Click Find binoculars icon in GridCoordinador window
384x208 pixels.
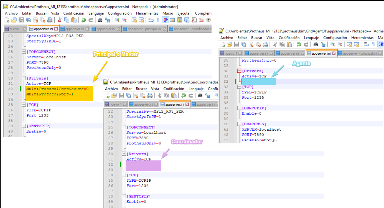(x=200, y=96)
